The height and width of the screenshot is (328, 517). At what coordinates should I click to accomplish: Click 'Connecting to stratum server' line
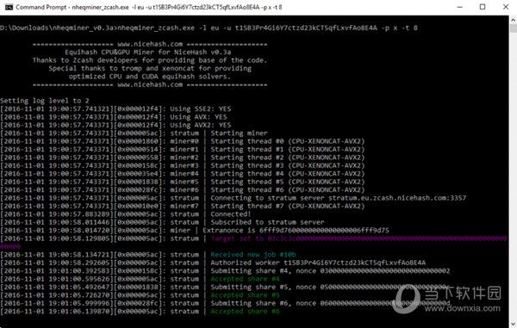pos(234,198)
